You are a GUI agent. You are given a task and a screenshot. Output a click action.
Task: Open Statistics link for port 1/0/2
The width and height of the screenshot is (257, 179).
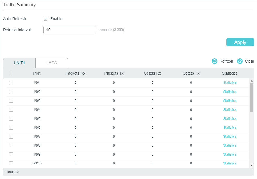tap(230, 92)
